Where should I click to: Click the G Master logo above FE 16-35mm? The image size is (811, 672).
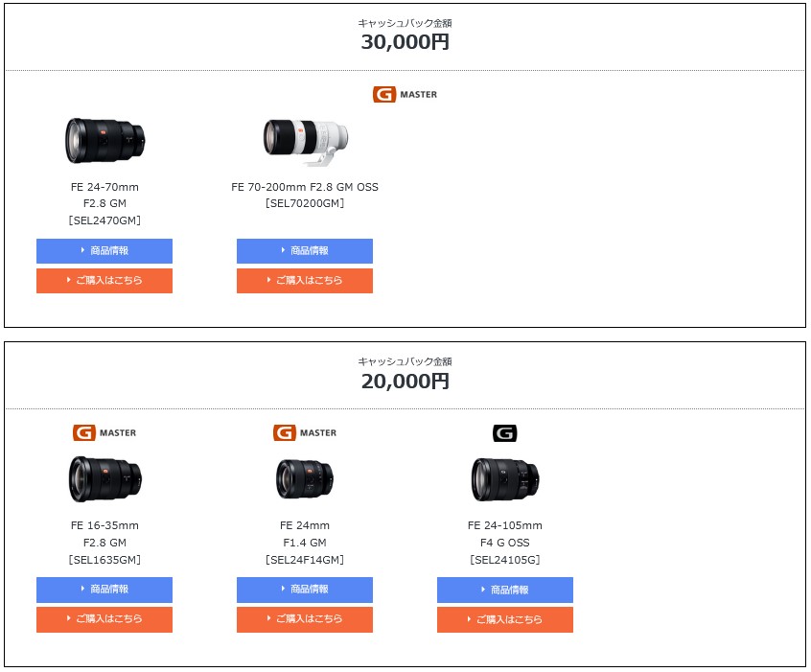(x=104, y=432)
